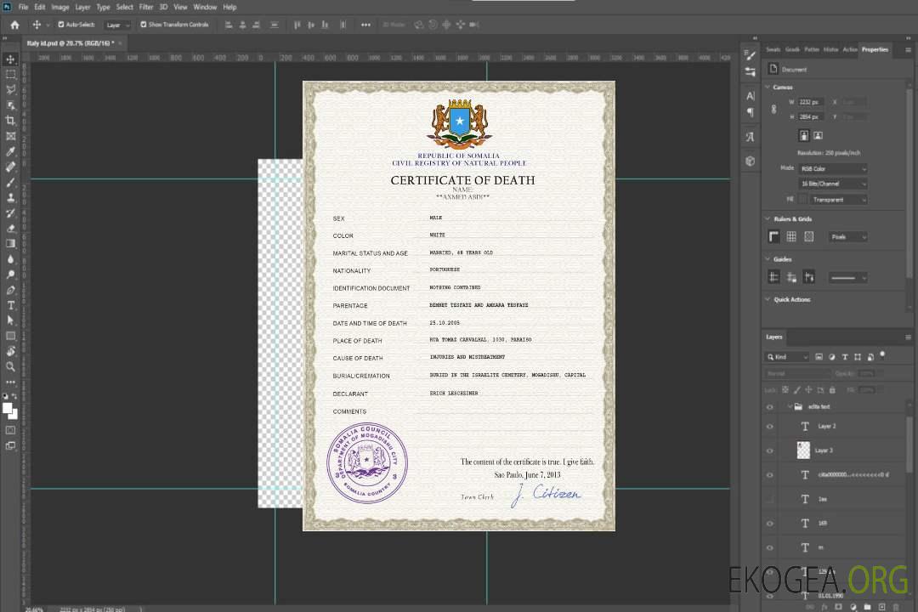
Task: Open the Image menu
Action: click(x=60, y=7)
